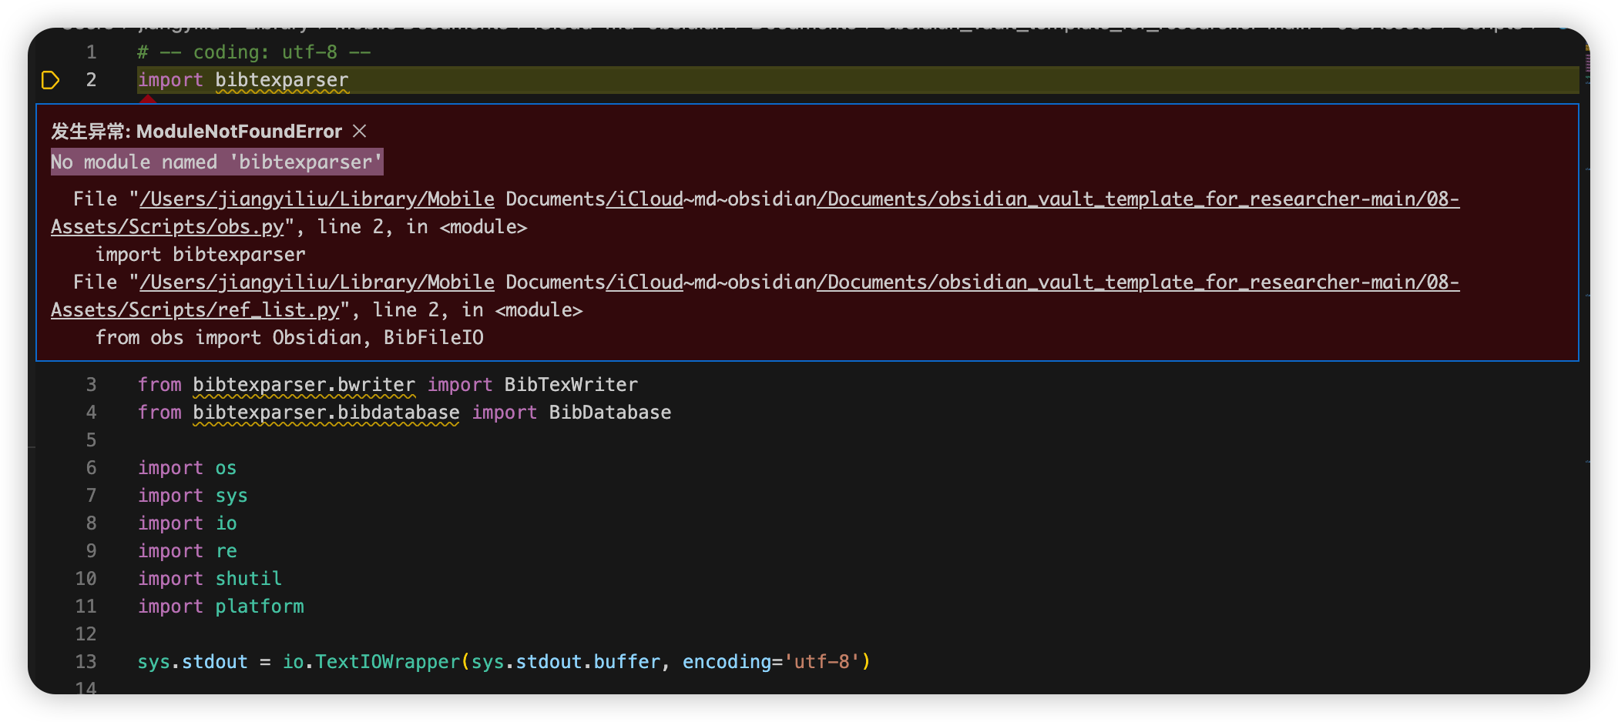Image resolution: width=1618 pixels, height=722 pixels.
Task: Click the yellow debug pointer arrow beside line 2
Action: pos(51,79)
